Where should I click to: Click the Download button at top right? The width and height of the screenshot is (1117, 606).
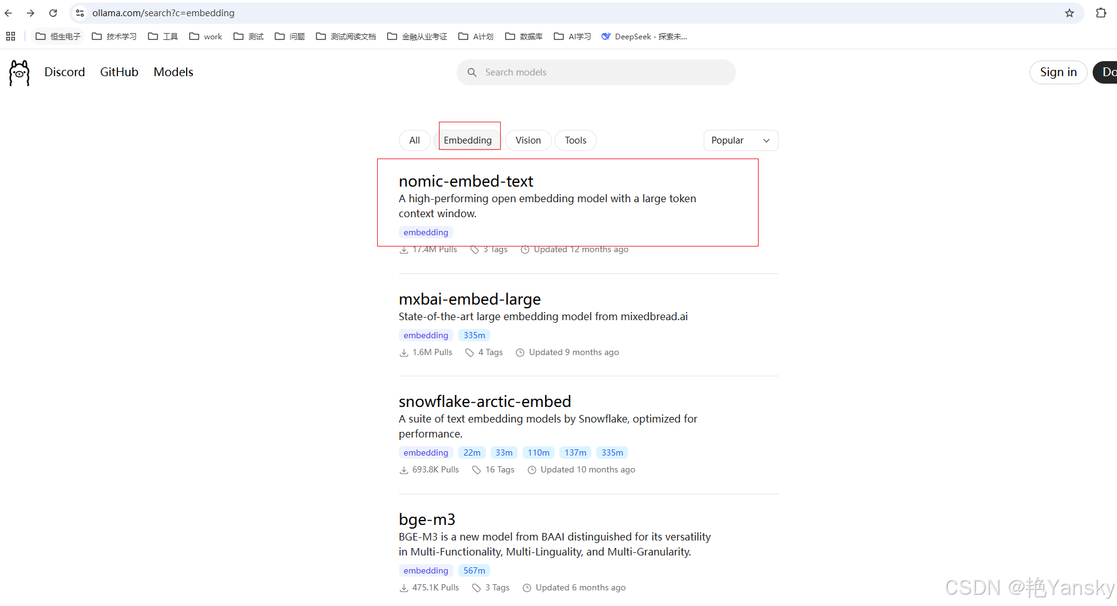(1105, 72)
